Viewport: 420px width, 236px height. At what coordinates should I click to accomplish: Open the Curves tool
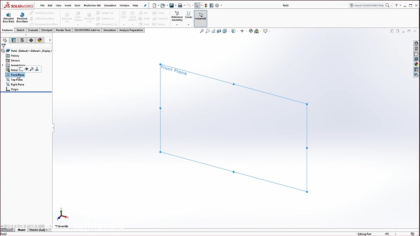(x=189, y=15)
